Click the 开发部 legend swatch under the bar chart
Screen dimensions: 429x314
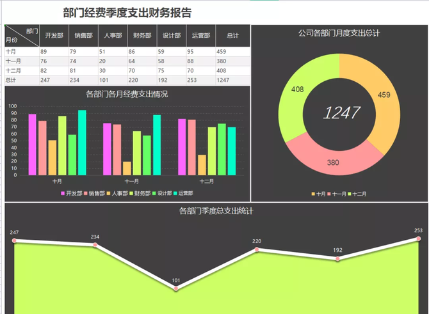(x=63, y=192)
